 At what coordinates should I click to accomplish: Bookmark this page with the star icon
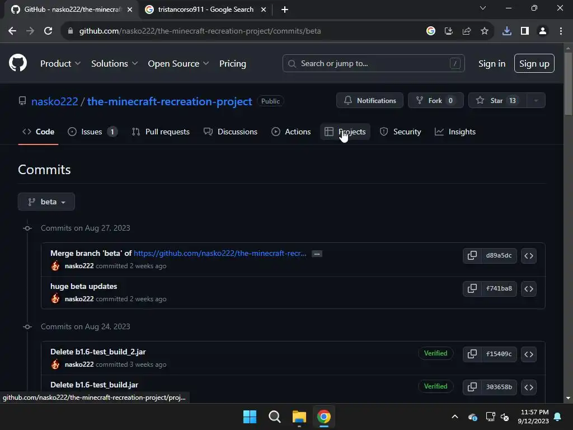tap(485, 31)
